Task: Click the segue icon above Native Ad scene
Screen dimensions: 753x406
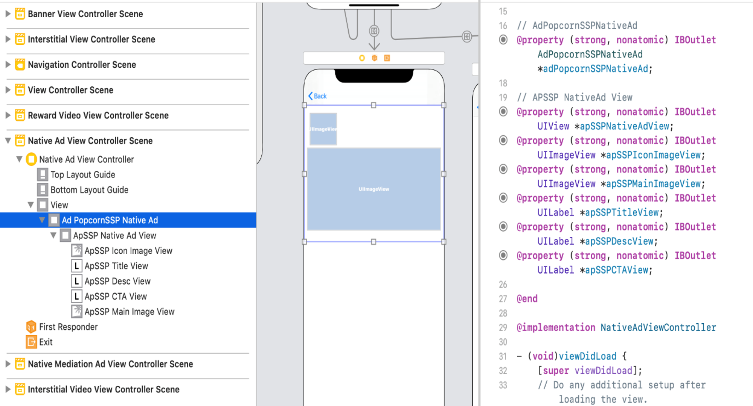Action: (374, 31)
